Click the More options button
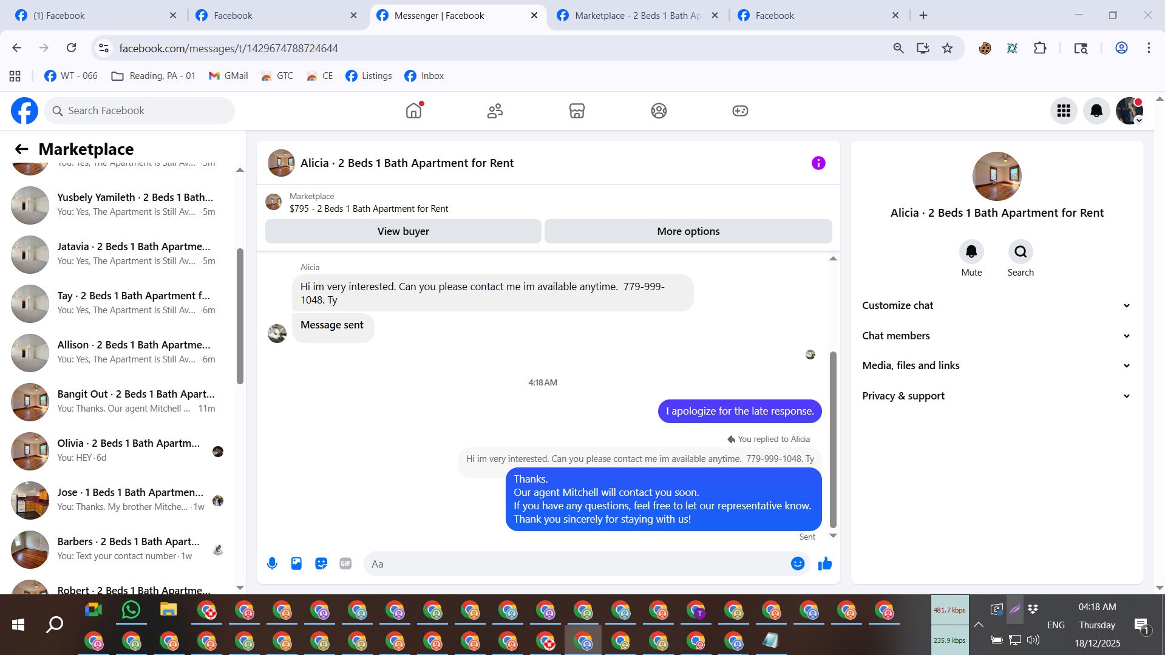The width and height of the screenshot is (1165, 655). [x=688, y=231]
